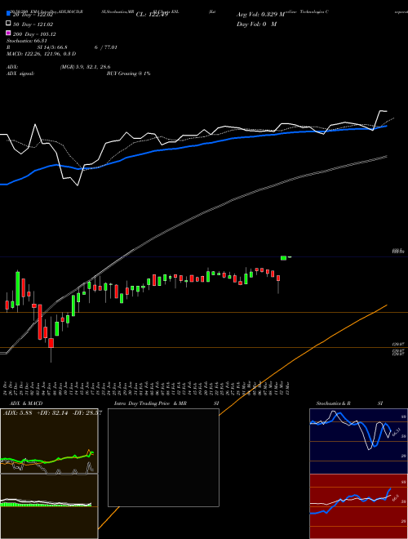Open the empty Intra Day price panel

[163, 457]
